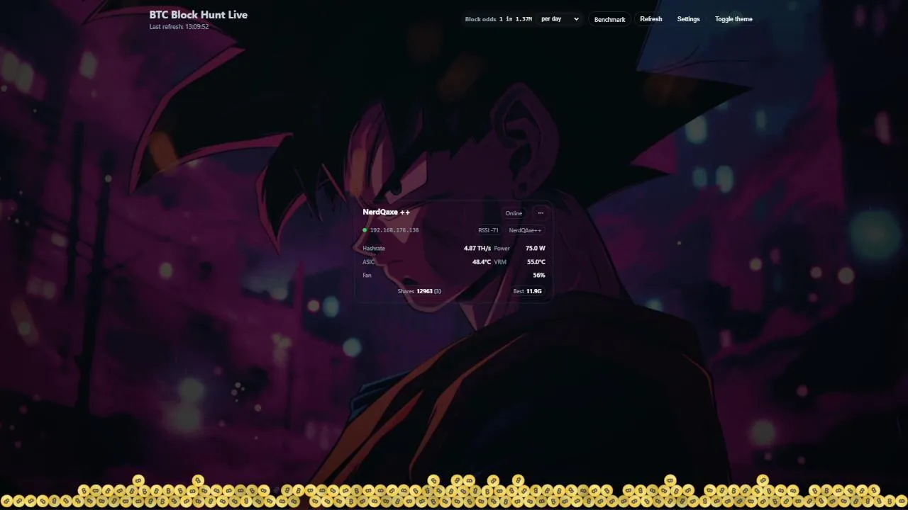Click the 4.87 TH/s hashrate value
This screenshot has width=908, height=510.
[x=477, y=249]
